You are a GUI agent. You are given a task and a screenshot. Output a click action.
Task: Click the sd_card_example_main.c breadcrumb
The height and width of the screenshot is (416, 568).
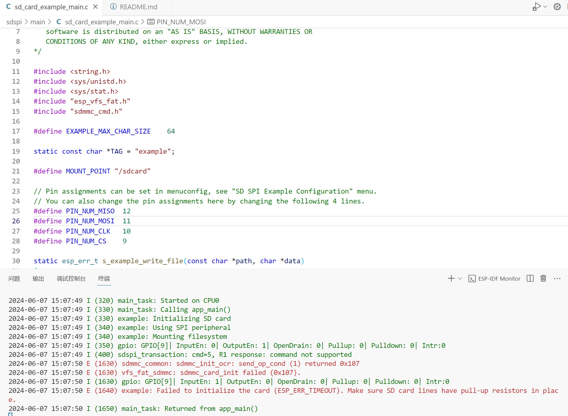click(x=101, y=22)
